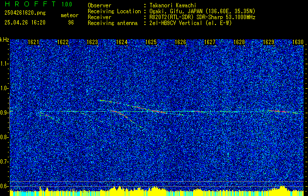The height and width of the screenshot is (196, 308).
Task: Select the file name 2504261620.png
Action: 25,13
